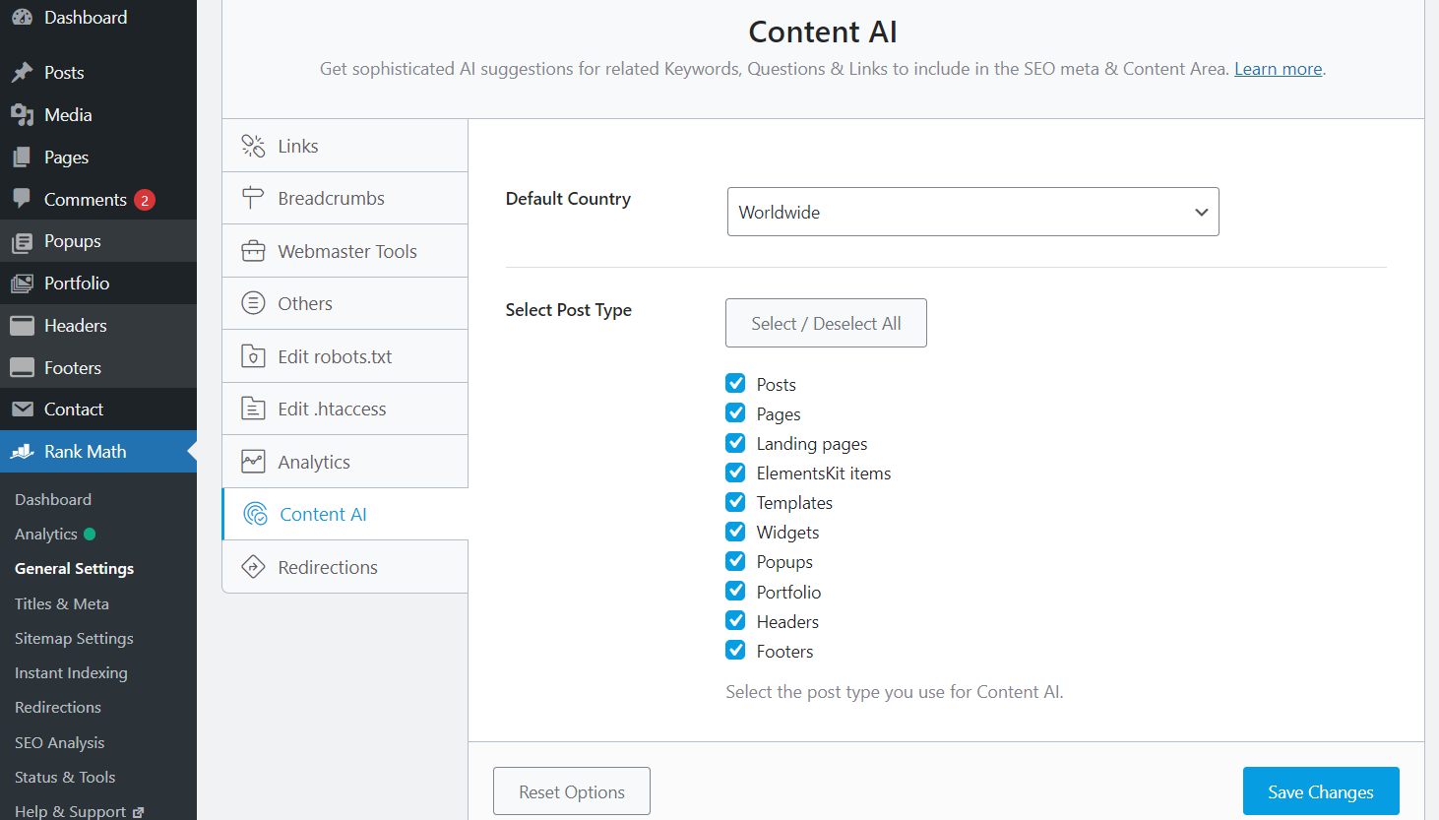Click the Headers icon in sidebar
1439x820 pixels.
22,326
